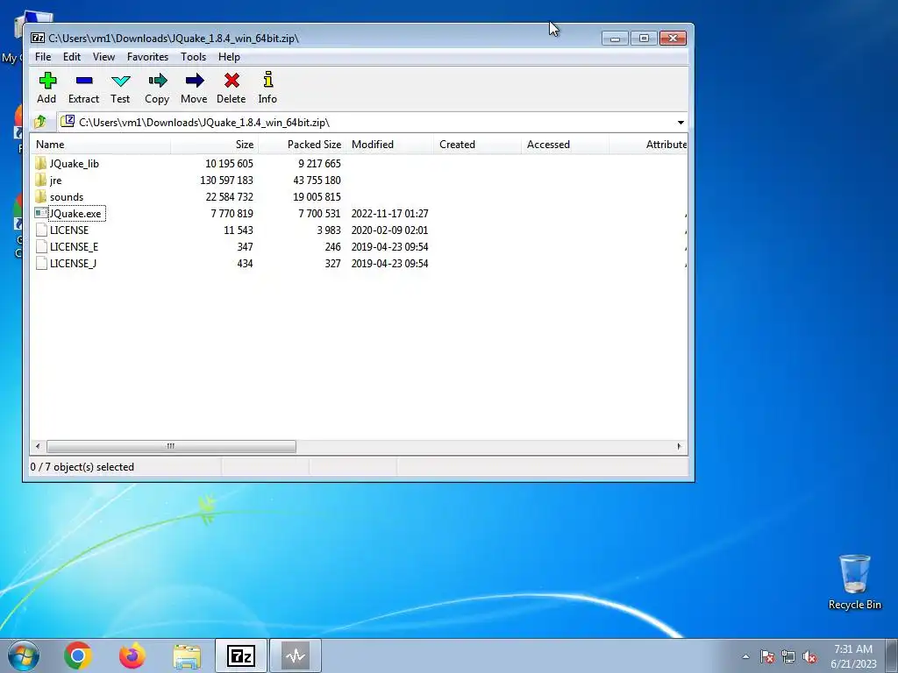Click the taskbar clock and date

(x=853, y=656)
